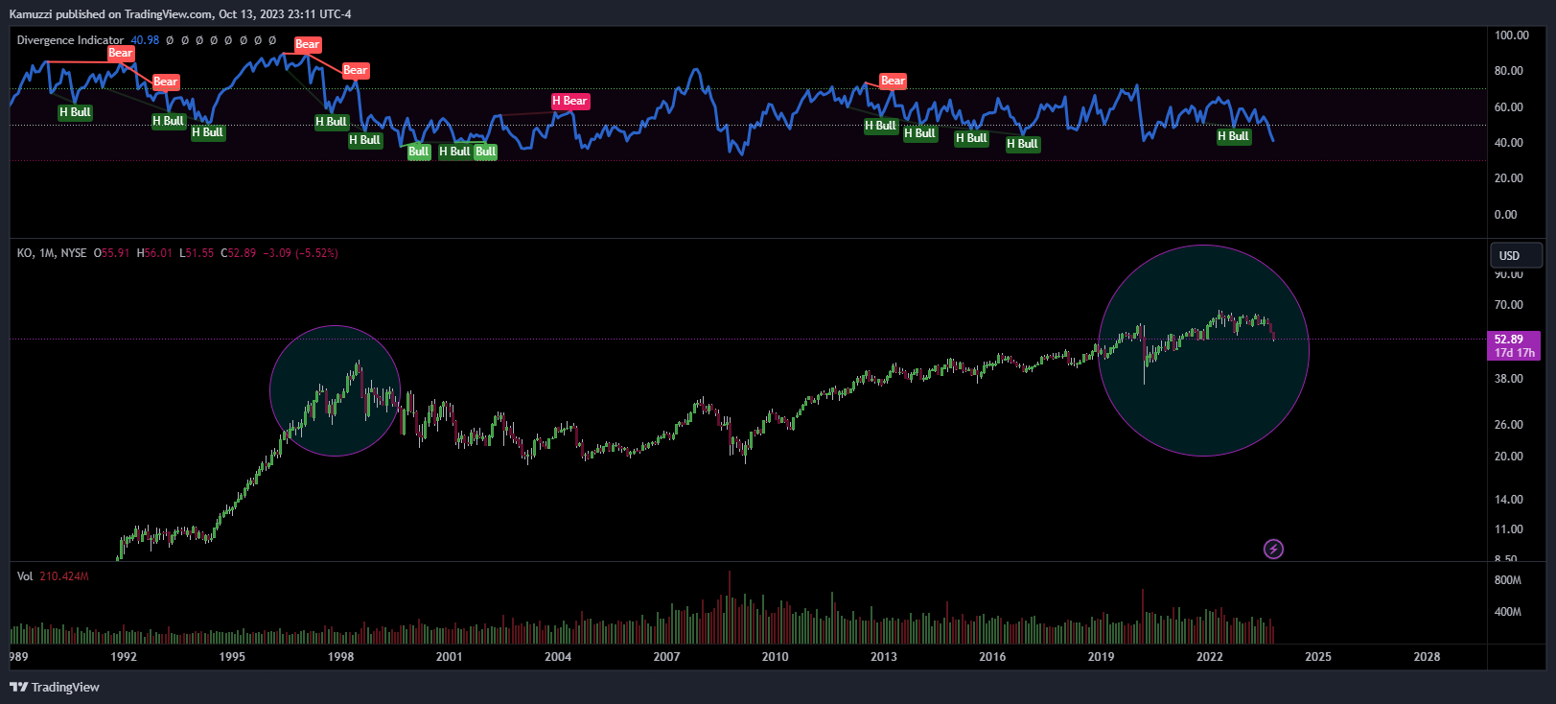Click the KO, 1M, NYSE symbol label

[x=52, y=253]
